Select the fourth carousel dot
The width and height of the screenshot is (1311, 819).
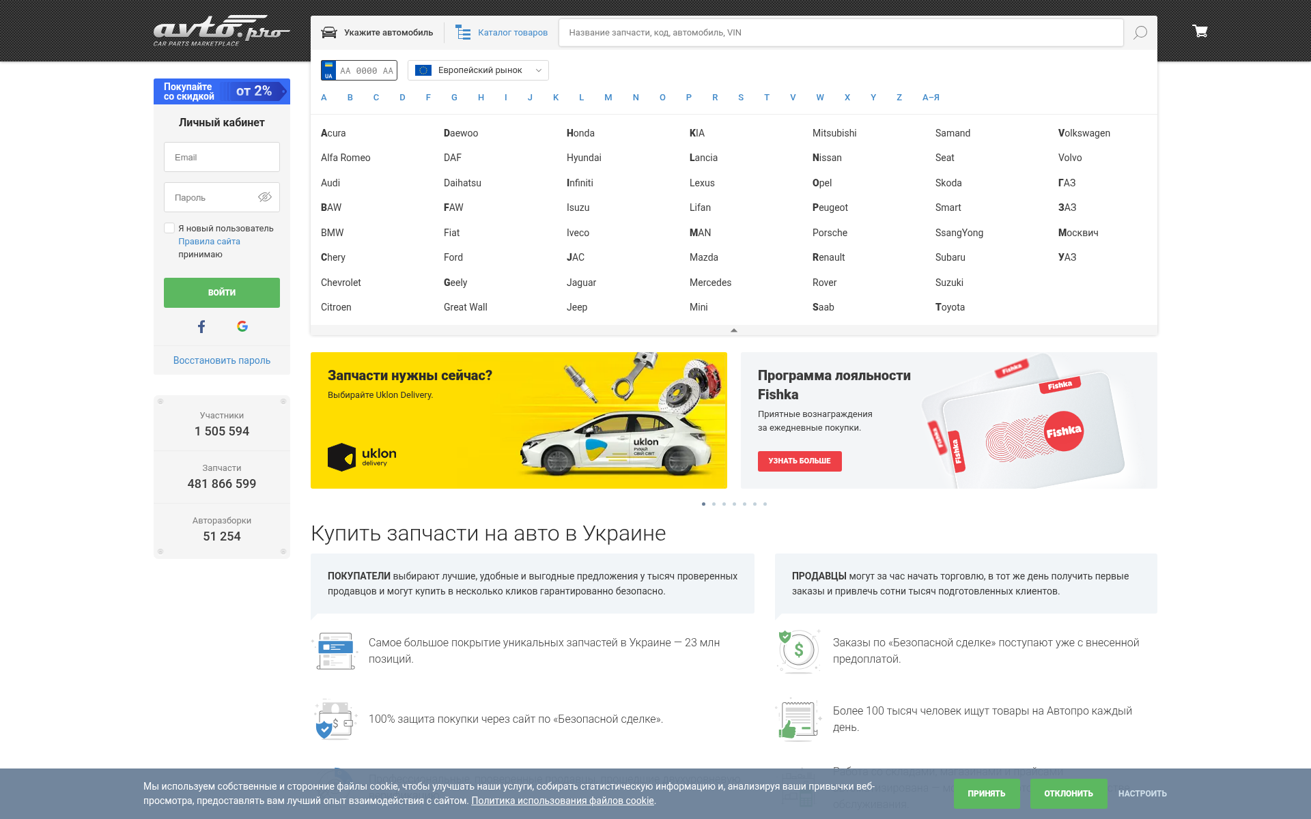point(734,504)
